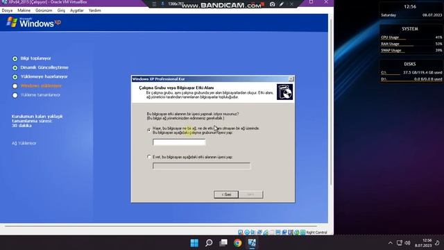
Task: Click the 12:56 clock widget on desktop
Action: 410,6
